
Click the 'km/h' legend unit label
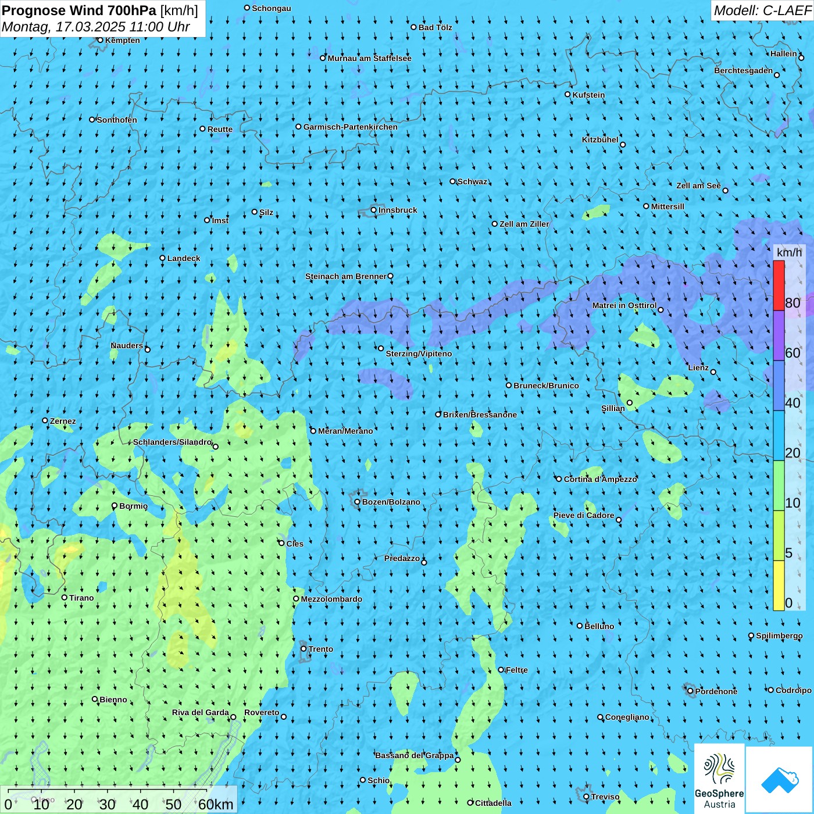789,252
